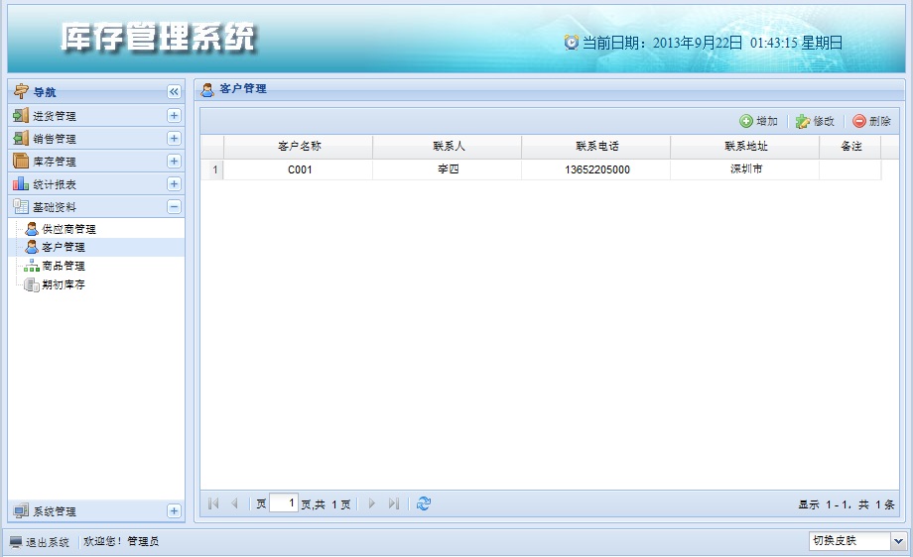Open the 切换皮肤 skin dropdown
Viewport: 913px width, 557px height.
[898, 541]
